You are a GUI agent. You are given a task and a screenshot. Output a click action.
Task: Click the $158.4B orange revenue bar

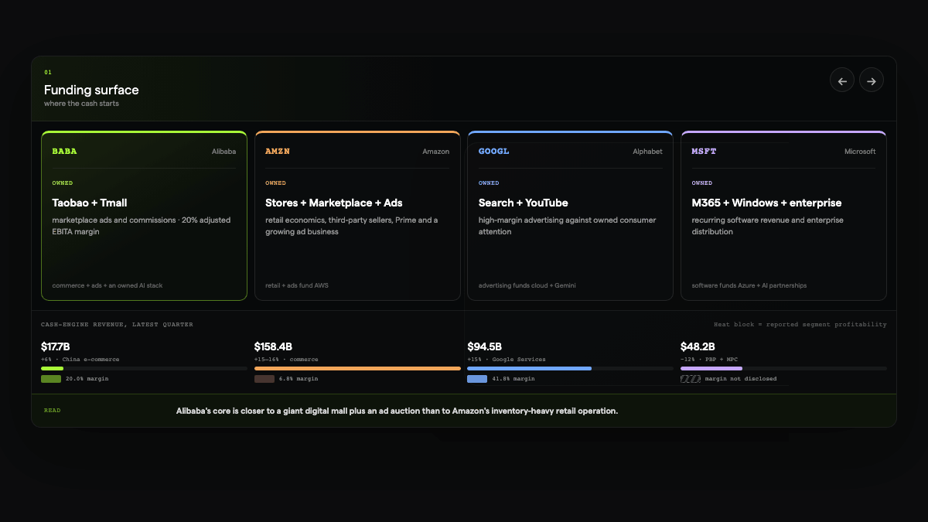(357, 368)
